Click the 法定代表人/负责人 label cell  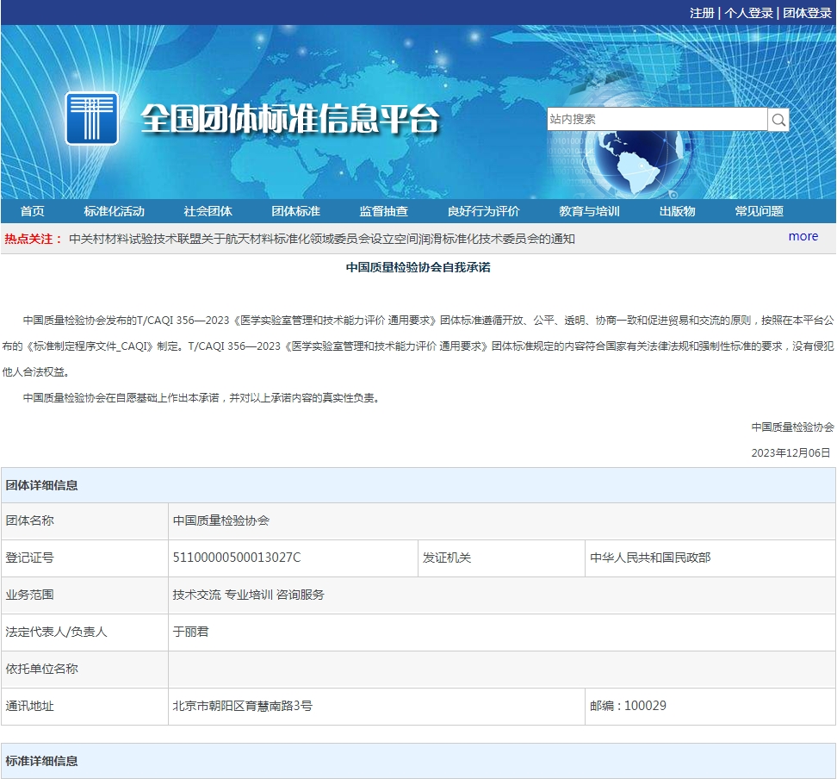84,632
